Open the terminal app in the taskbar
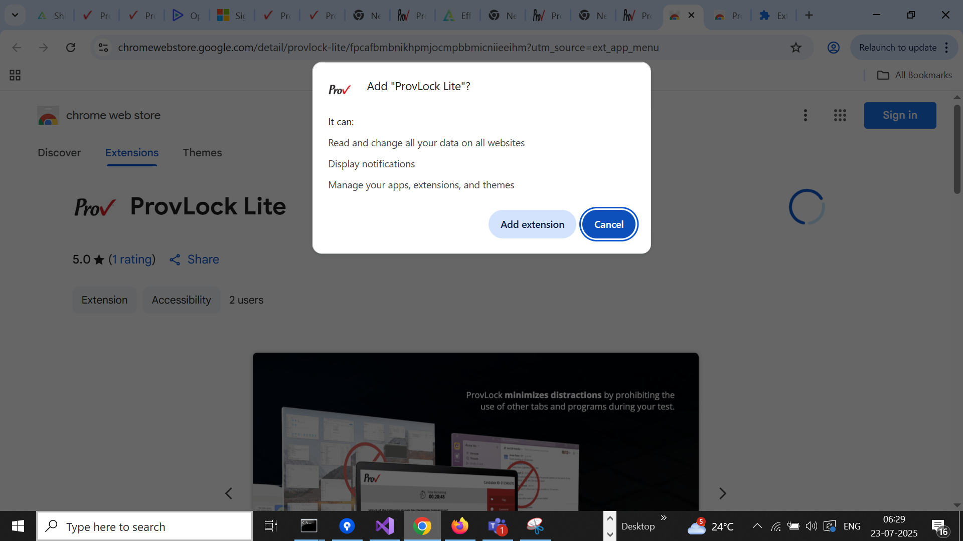Viewport: 963px width, 541px height. tap(309, 526)
